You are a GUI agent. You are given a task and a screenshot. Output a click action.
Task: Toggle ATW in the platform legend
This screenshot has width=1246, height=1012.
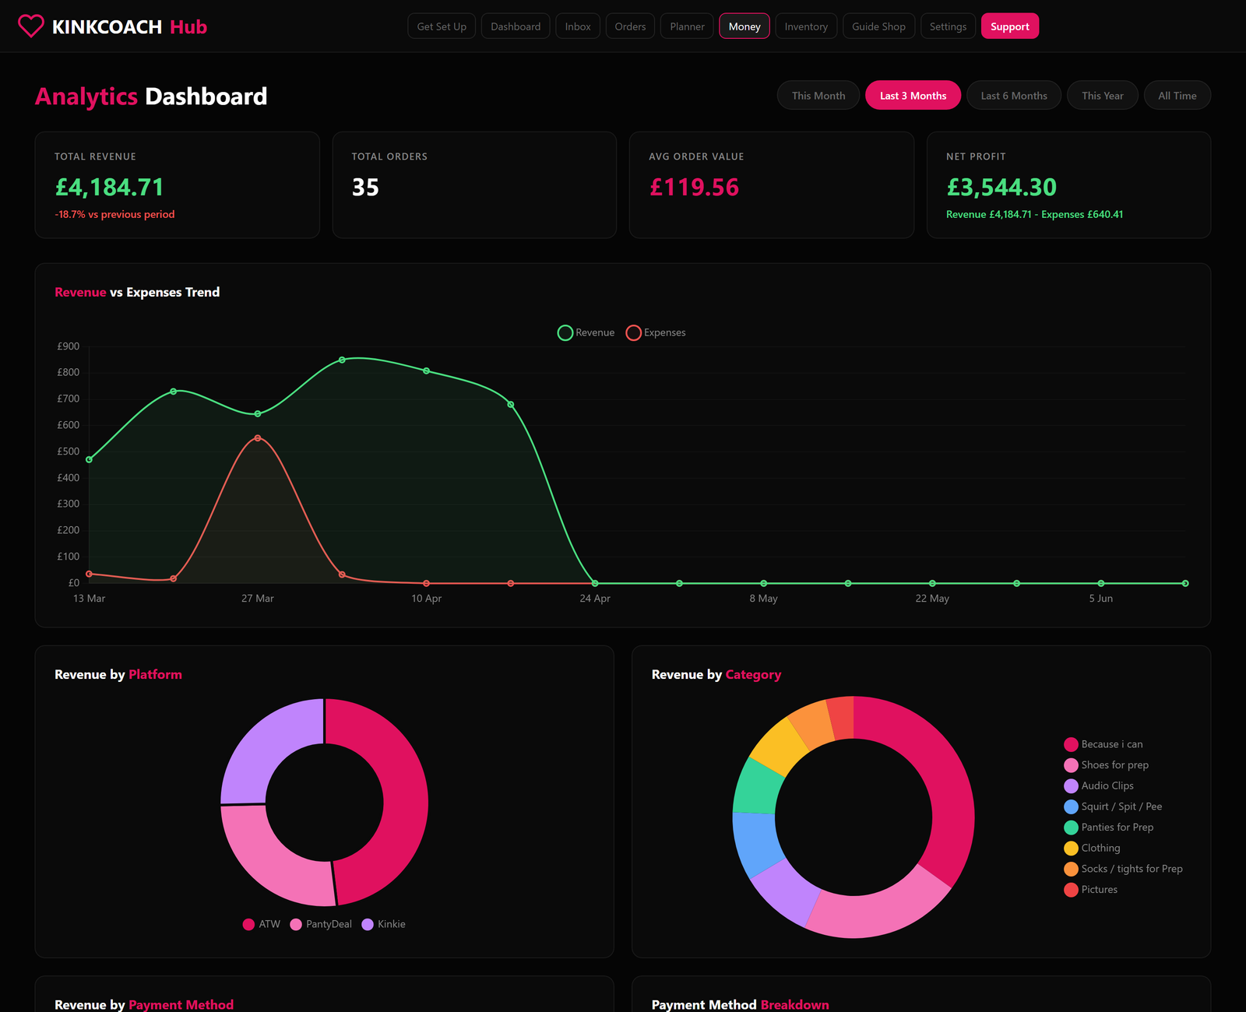pyautogui.click(x=262, y=924)
